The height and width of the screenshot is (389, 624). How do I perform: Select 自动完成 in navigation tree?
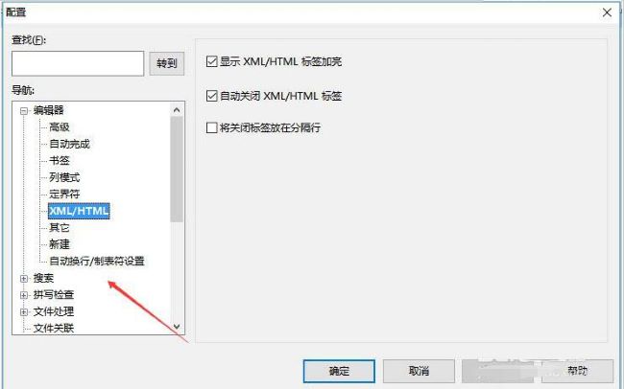point(70,144)
